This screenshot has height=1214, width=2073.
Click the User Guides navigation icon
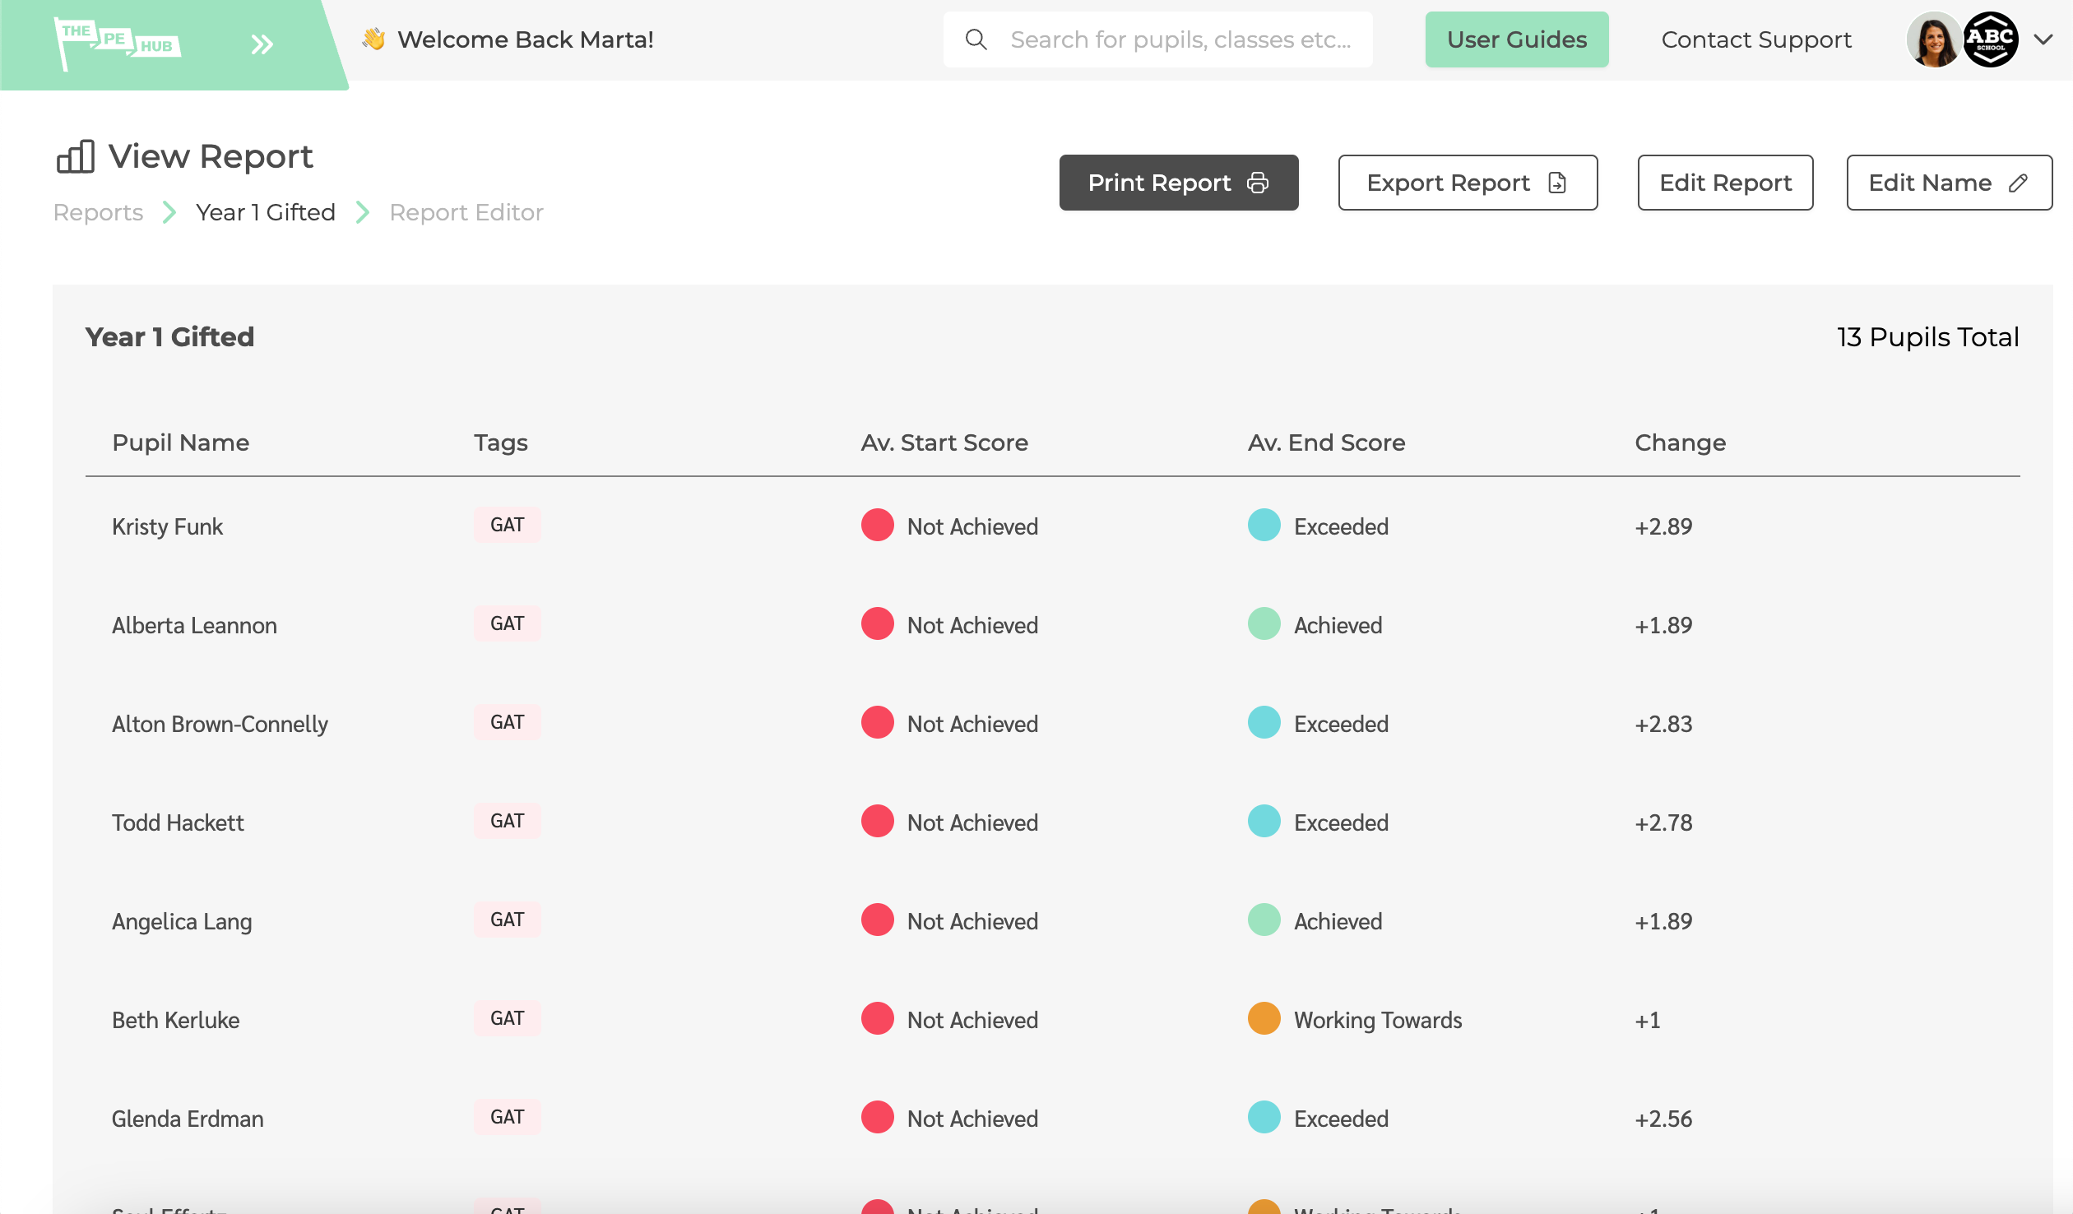[x=1517, y=39]
